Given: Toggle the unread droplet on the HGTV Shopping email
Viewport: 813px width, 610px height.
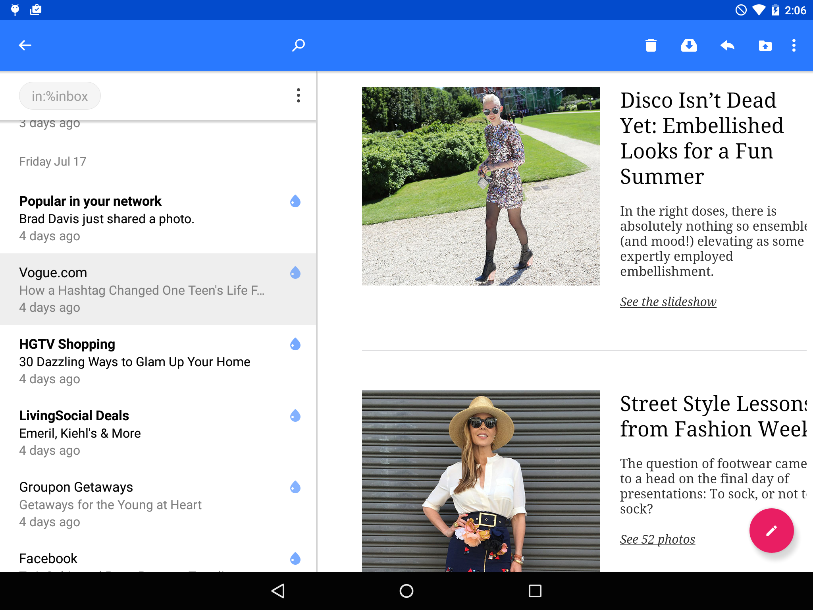Looking at the screenshot, I should pos(295,344).
